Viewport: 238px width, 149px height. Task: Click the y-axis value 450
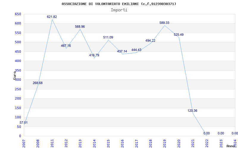pos(18,52)
